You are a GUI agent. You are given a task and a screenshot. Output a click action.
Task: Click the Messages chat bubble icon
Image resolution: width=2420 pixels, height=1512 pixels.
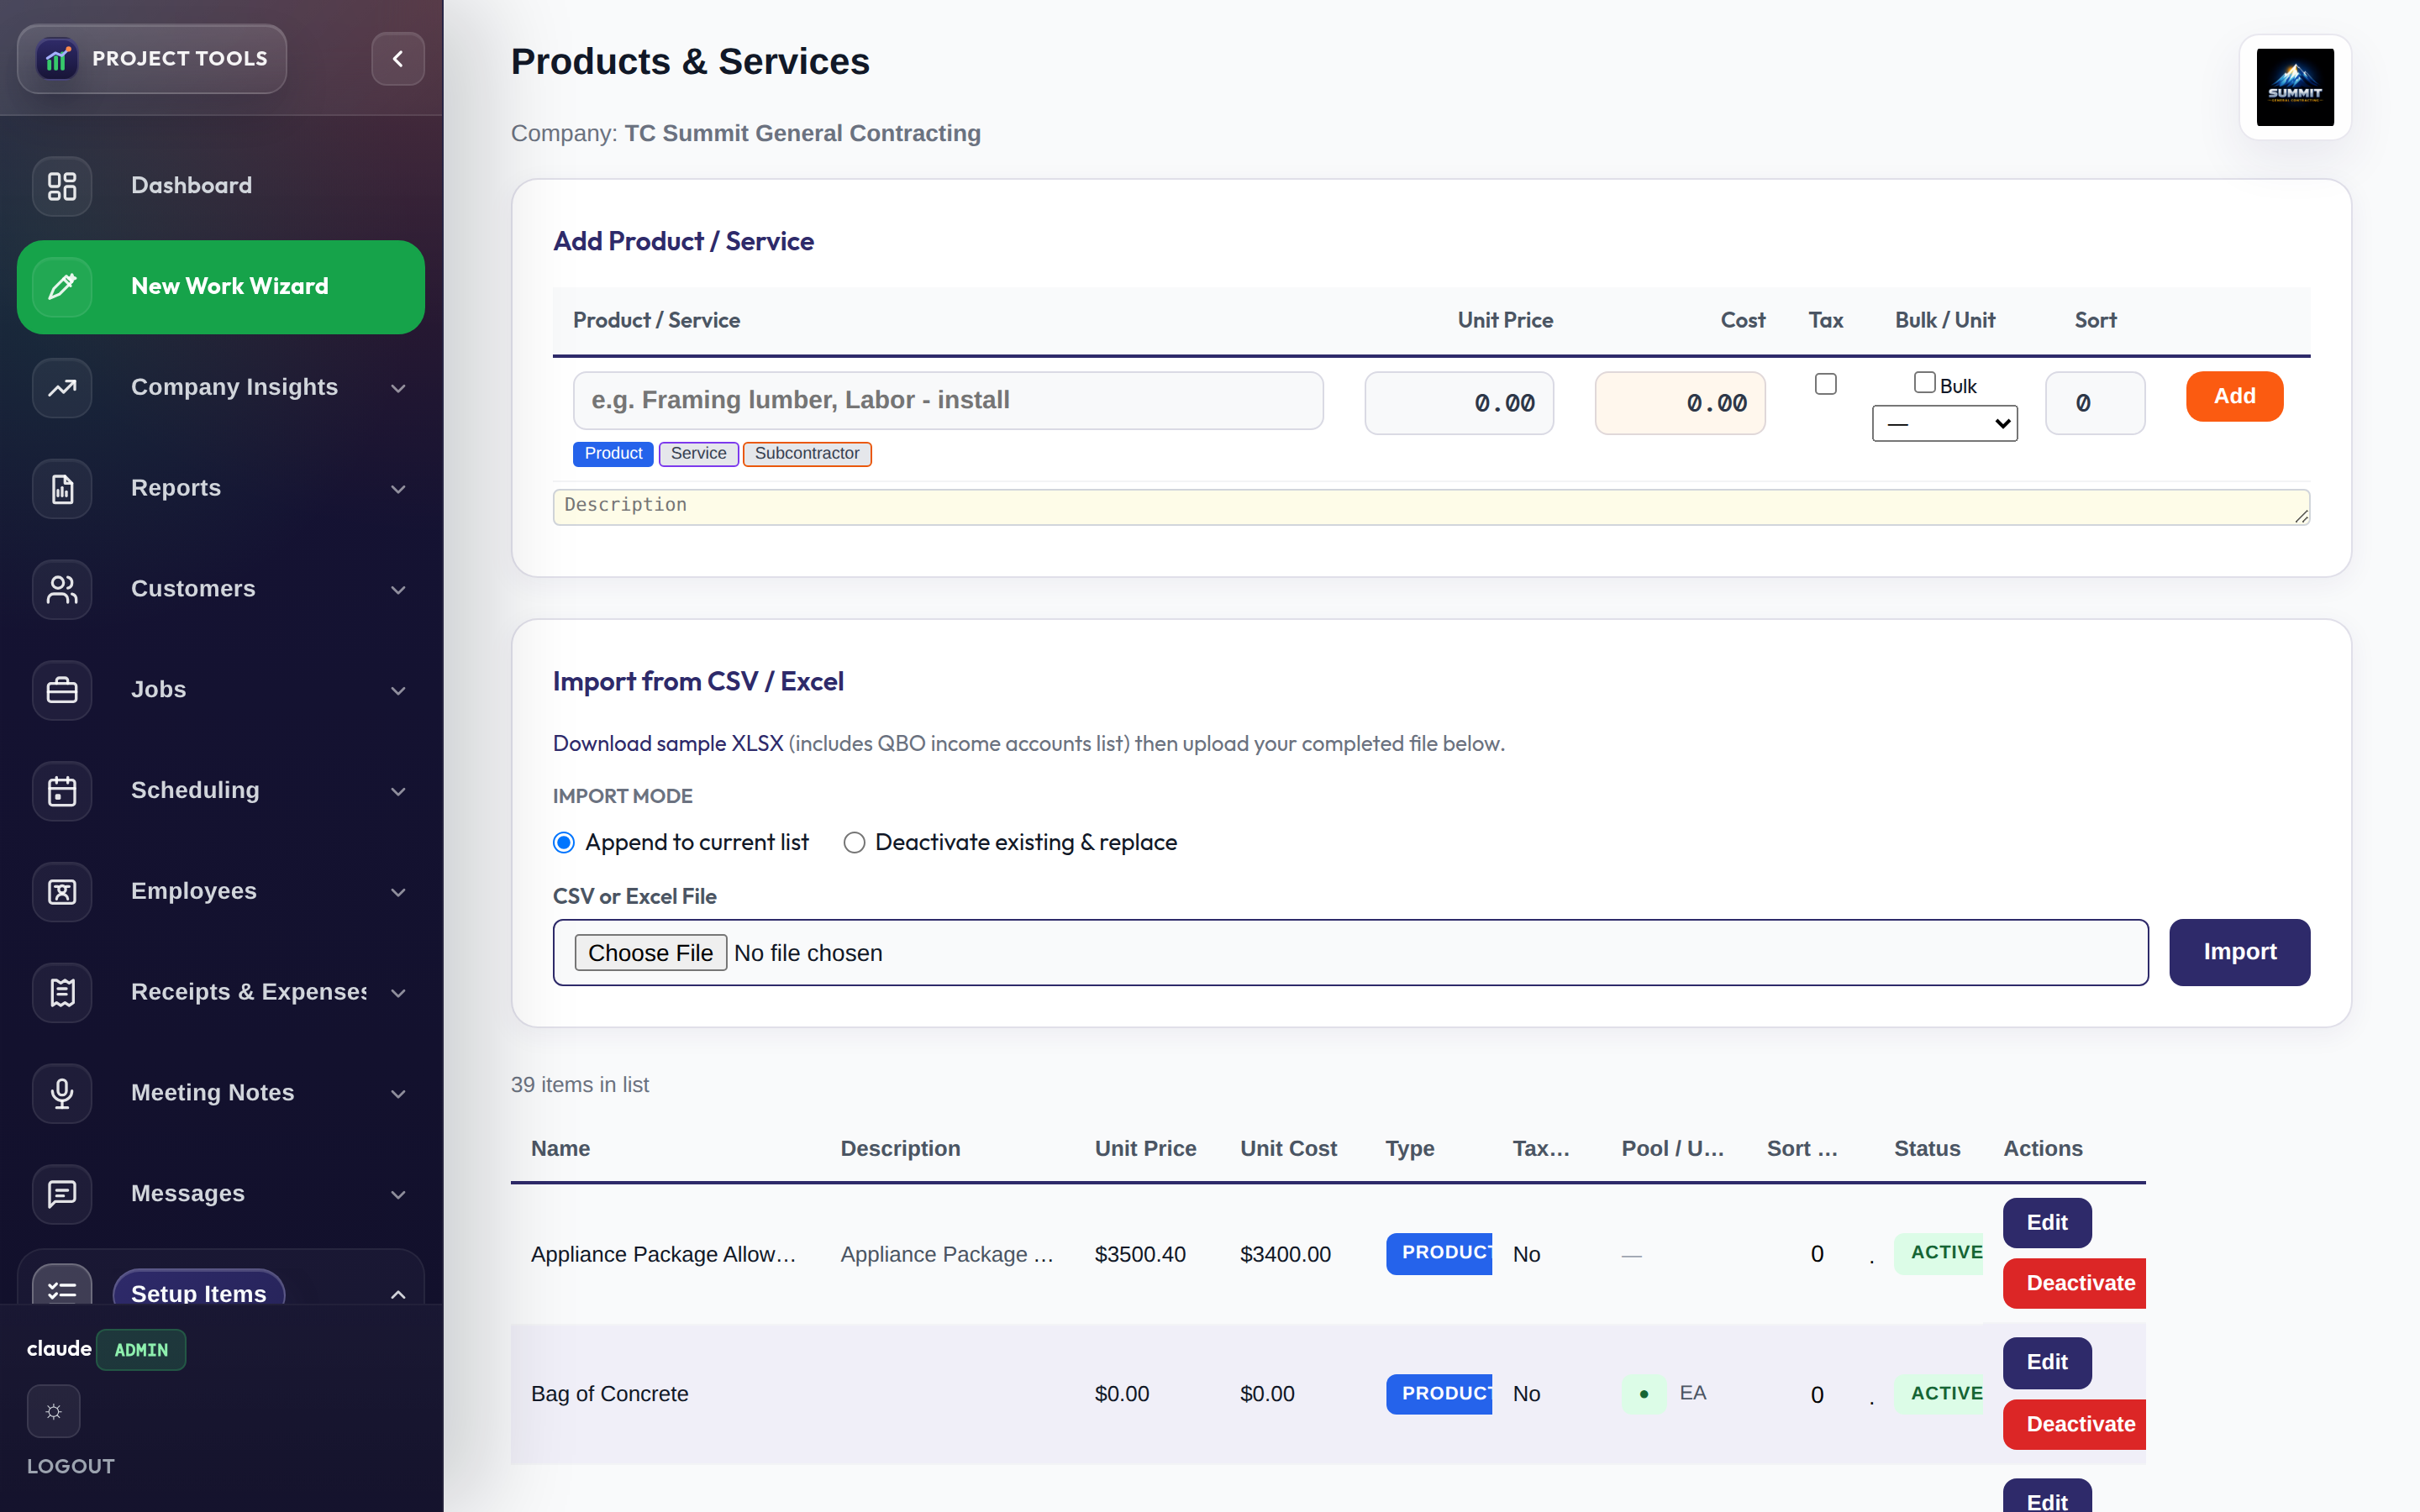tap(62, 1194)
